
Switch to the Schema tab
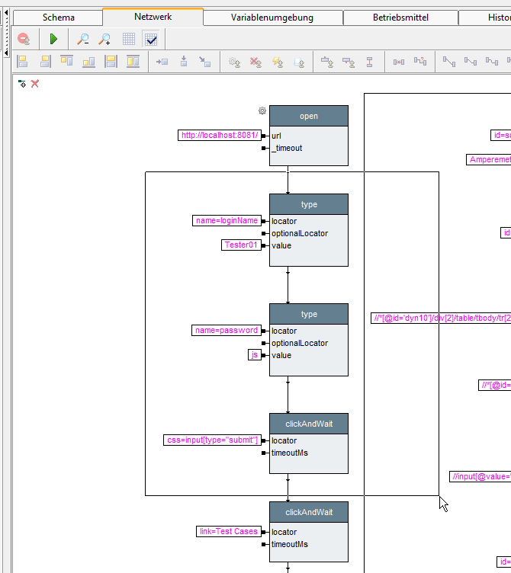coord(58,17)
